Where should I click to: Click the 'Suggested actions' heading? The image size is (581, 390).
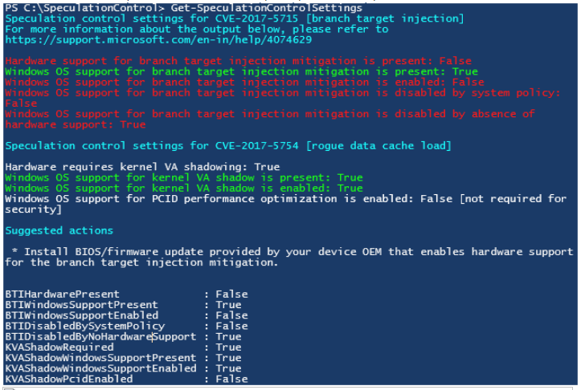[59, 230]
